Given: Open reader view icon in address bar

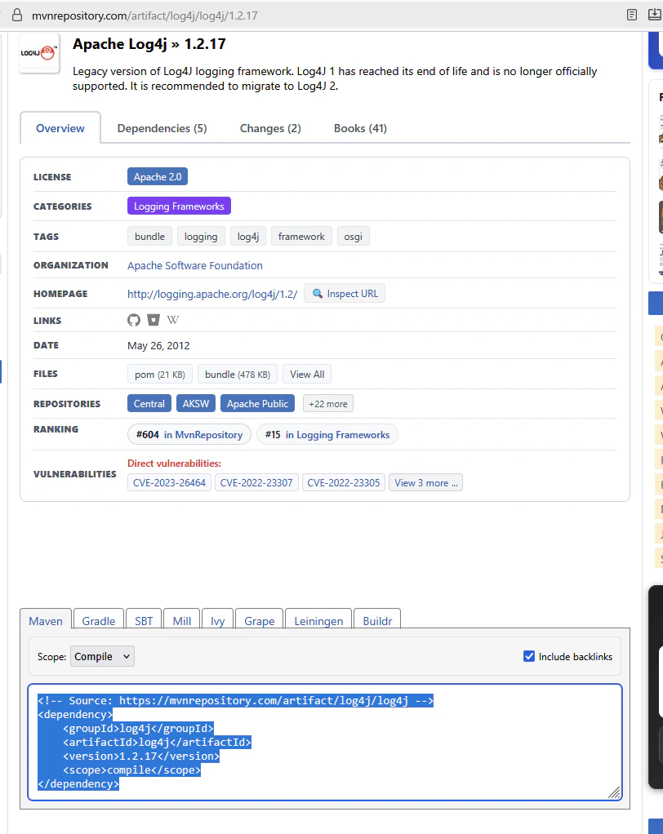Looking at the screenshot, I should click(632, 15).
